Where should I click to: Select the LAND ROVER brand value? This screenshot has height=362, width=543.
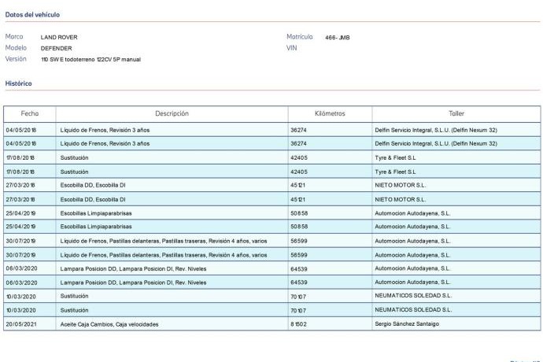(x=59, y=37)
